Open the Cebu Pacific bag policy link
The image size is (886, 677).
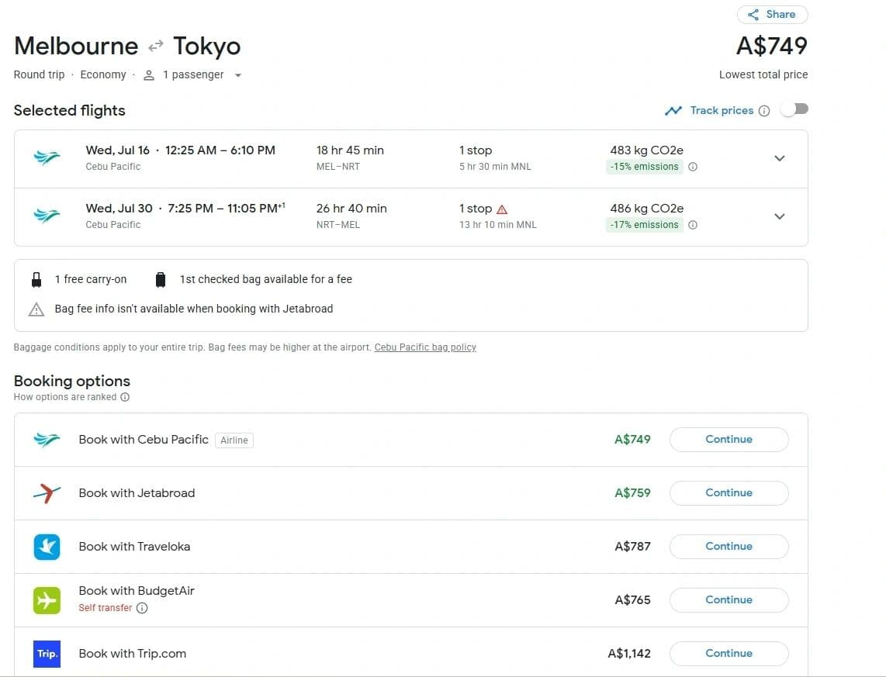[x=425, y=347]
